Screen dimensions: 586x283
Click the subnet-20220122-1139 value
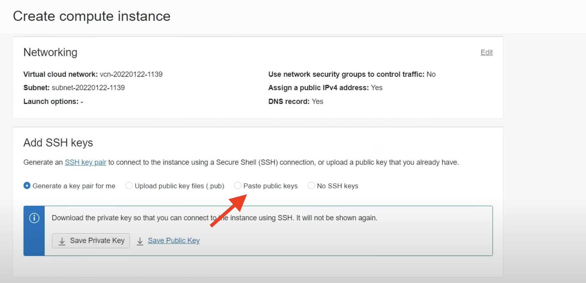coord(89,88)
